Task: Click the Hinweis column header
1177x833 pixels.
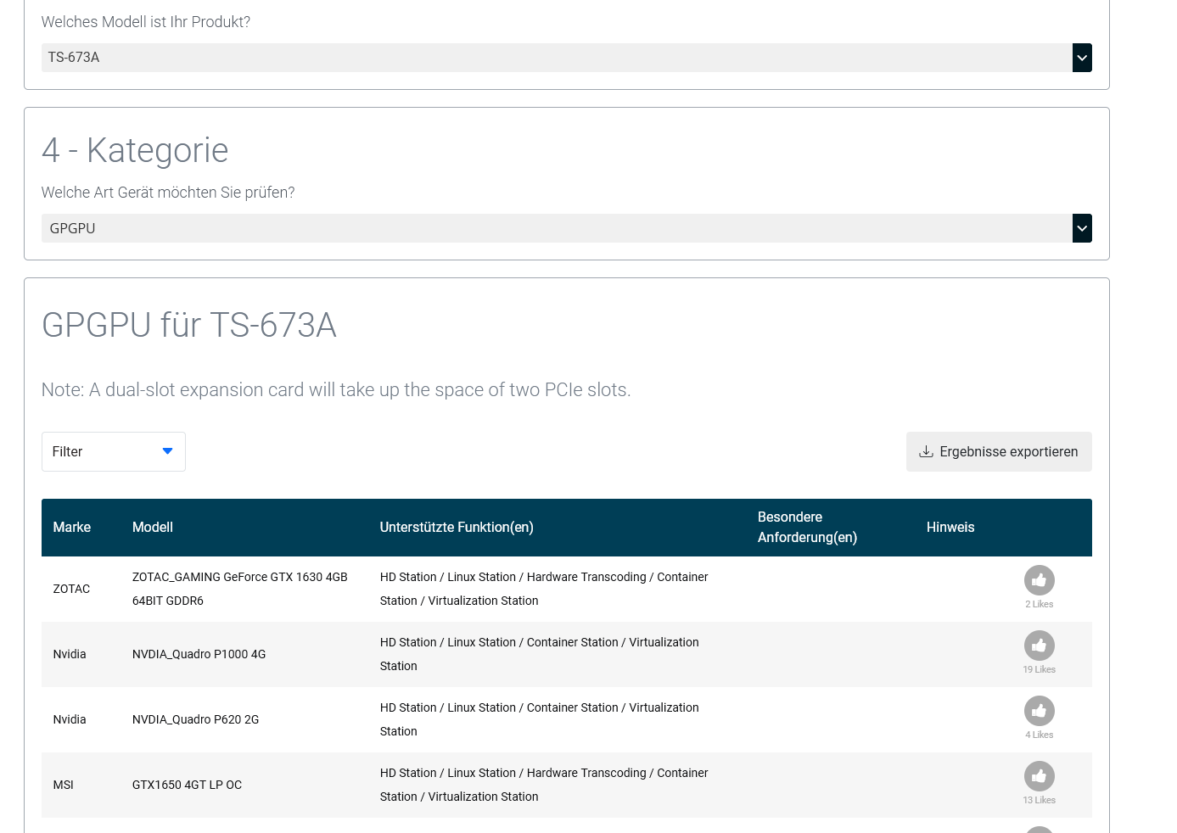Action: [950, 527]
